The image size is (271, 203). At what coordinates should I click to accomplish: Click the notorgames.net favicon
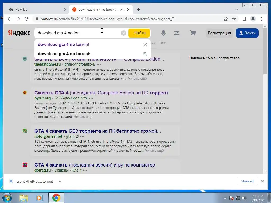pyautogui.click(x=25, y=131)
